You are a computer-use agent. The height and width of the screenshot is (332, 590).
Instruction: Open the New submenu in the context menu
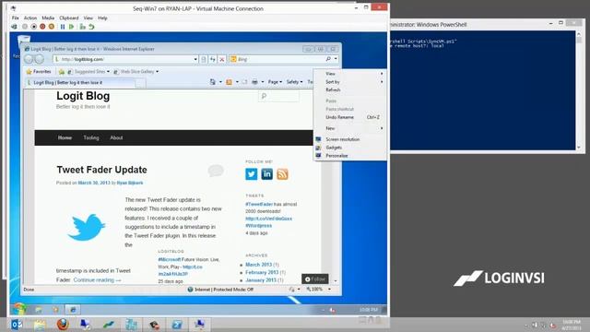[350, 128]
